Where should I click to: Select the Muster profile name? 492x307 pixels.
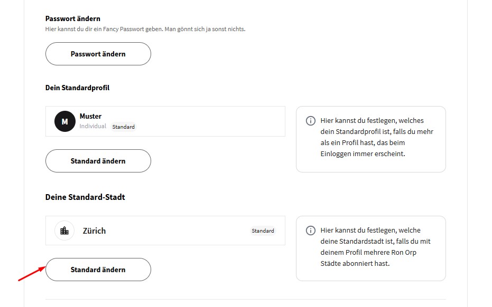pyautogui.click(x=90, y=116)
